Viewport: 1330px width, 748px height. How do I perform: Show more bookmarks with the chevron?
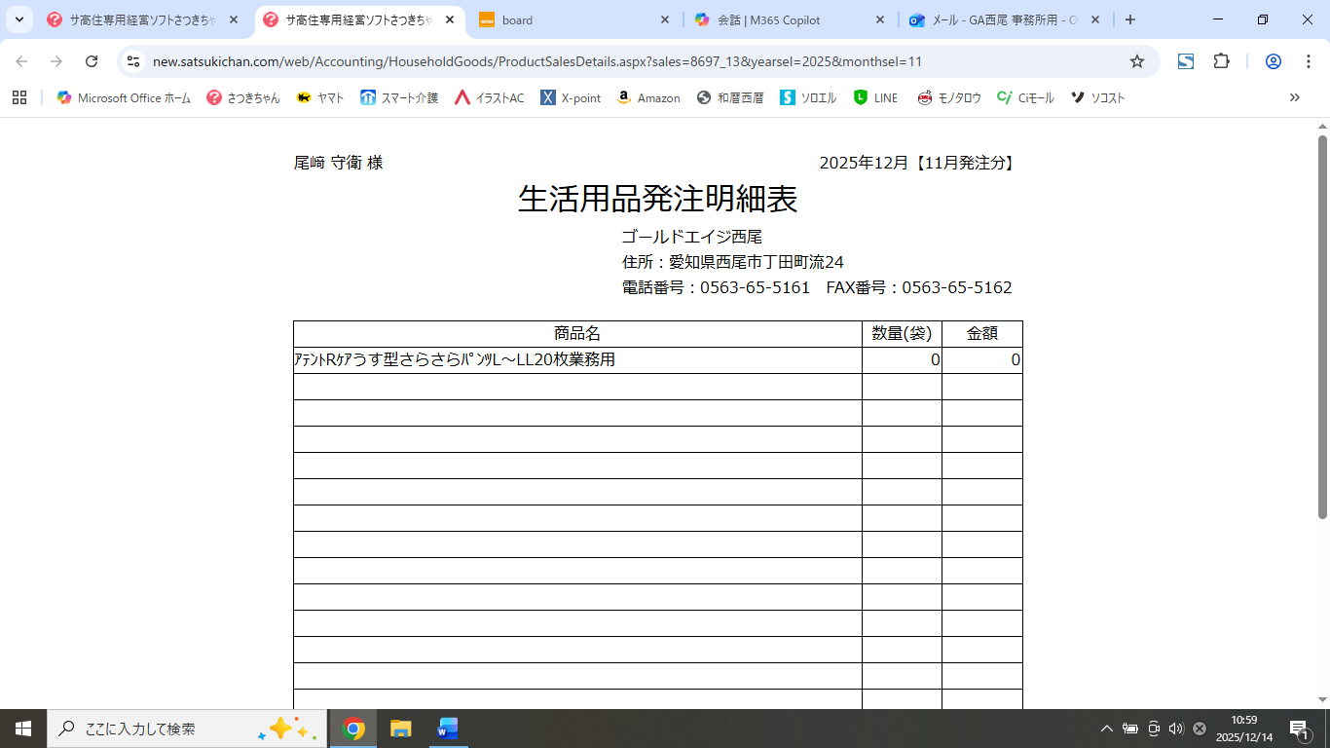(x=1294, y=97)
